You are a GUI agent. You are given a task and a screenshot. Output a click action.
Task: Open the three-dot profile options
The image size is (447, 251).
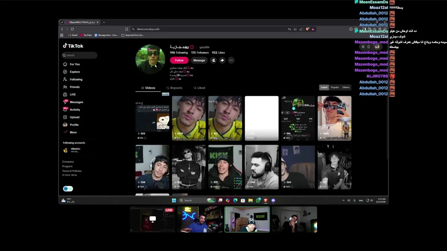(231, 60)
